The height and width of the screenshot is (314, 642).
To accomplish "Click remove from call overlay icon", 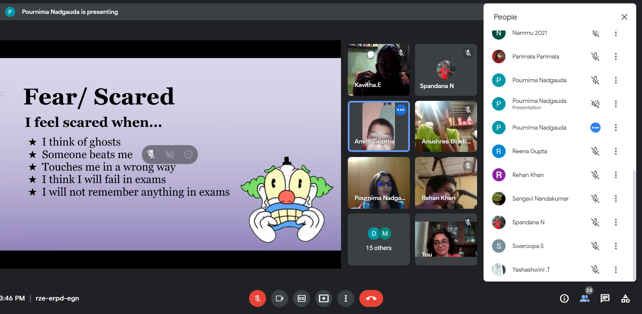I will tap(188, 155).
